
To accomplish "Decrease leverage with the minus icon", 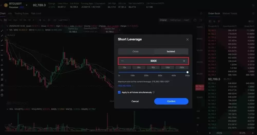I will (x=122, y=61).
